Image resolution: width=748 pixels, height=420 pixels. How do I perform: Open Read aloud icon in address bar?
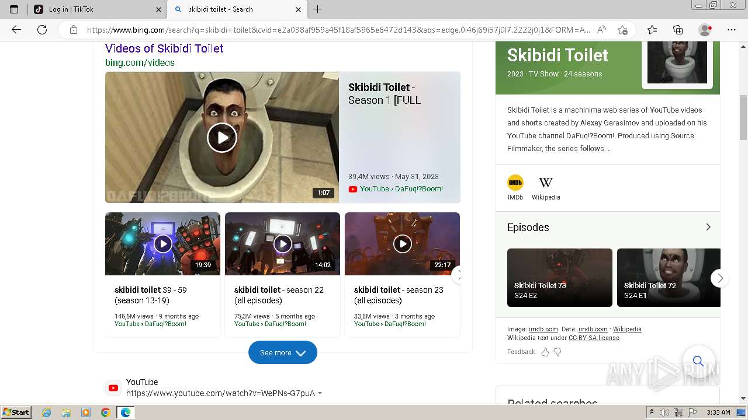click(601, 30)
